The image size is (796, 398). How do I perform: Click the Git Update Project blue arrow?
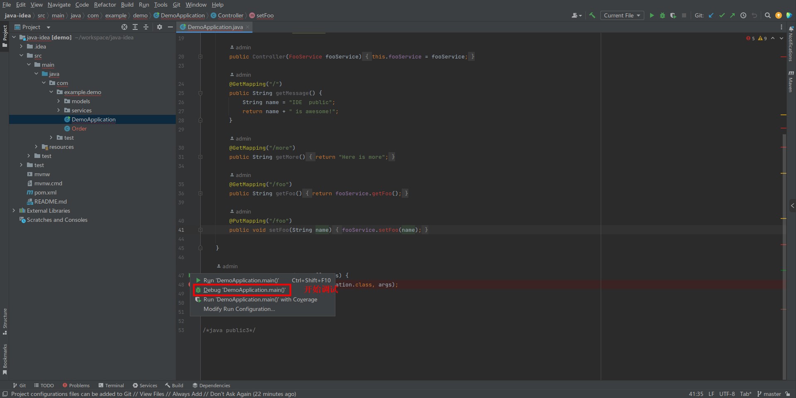(x=711, y=15)
